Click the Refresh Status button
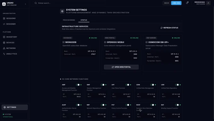 (x=169, y=28)
